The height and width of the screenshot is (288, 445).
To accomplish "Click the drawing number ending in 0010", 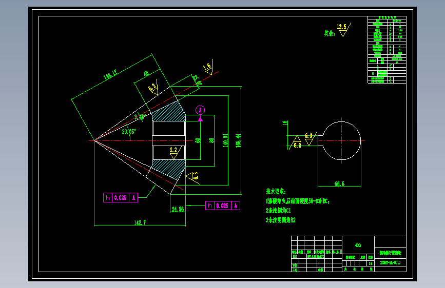I will pos(390,263).
